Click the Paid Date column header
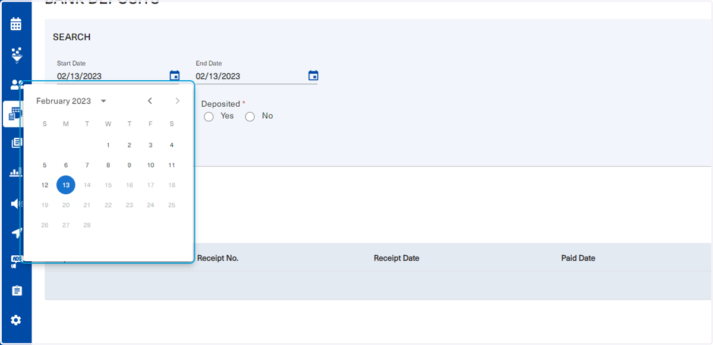713x345 pixels. click(578, 258)
